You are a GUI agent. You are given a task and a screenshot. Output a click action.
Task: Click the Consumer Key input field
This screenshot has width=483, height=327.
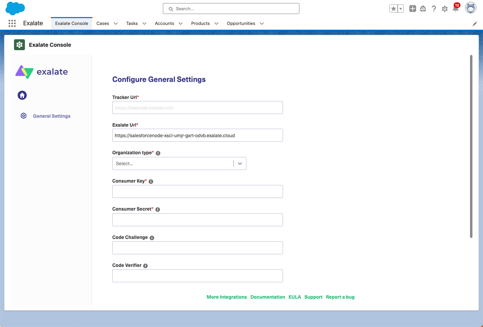(198, 191)
